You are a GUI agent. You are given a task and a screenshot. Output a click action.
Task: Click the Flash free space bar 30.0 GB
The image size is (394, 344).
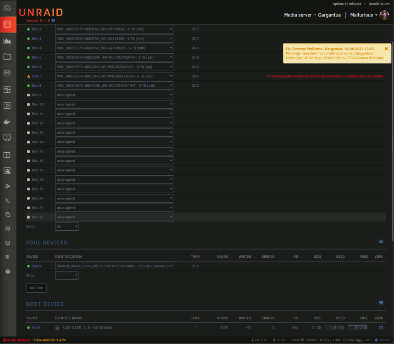click(358, 327)
